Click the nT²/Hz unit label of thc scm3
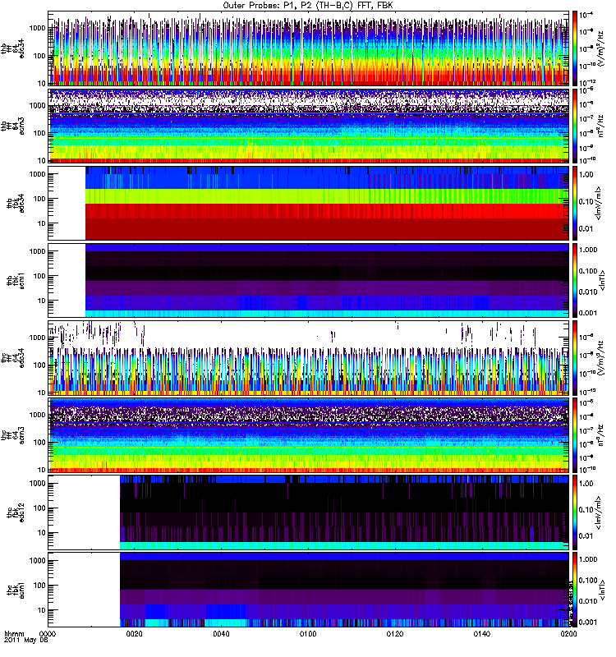The width and height of the screenshot is (616, 657). [600, 435]
